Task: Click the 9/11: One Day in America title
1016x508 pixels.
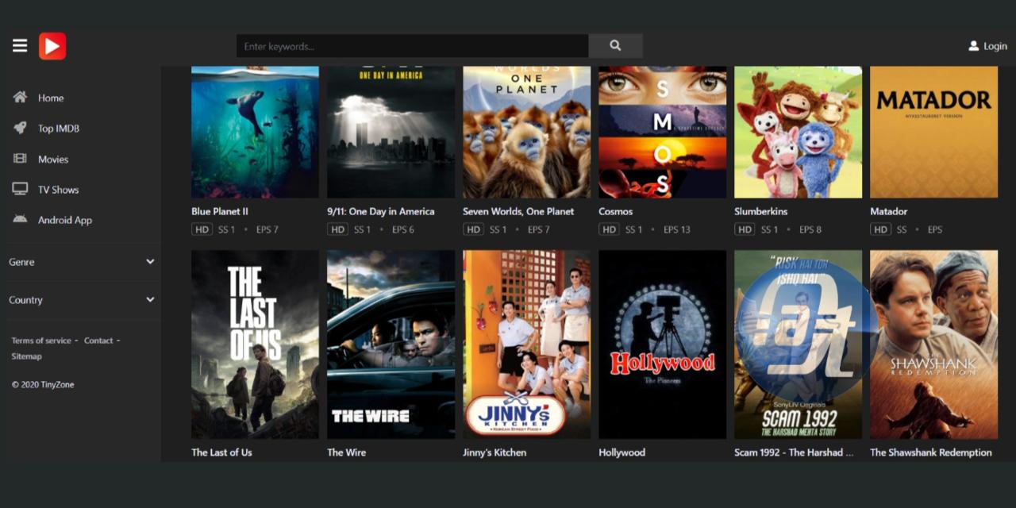Action: [381, 212]
